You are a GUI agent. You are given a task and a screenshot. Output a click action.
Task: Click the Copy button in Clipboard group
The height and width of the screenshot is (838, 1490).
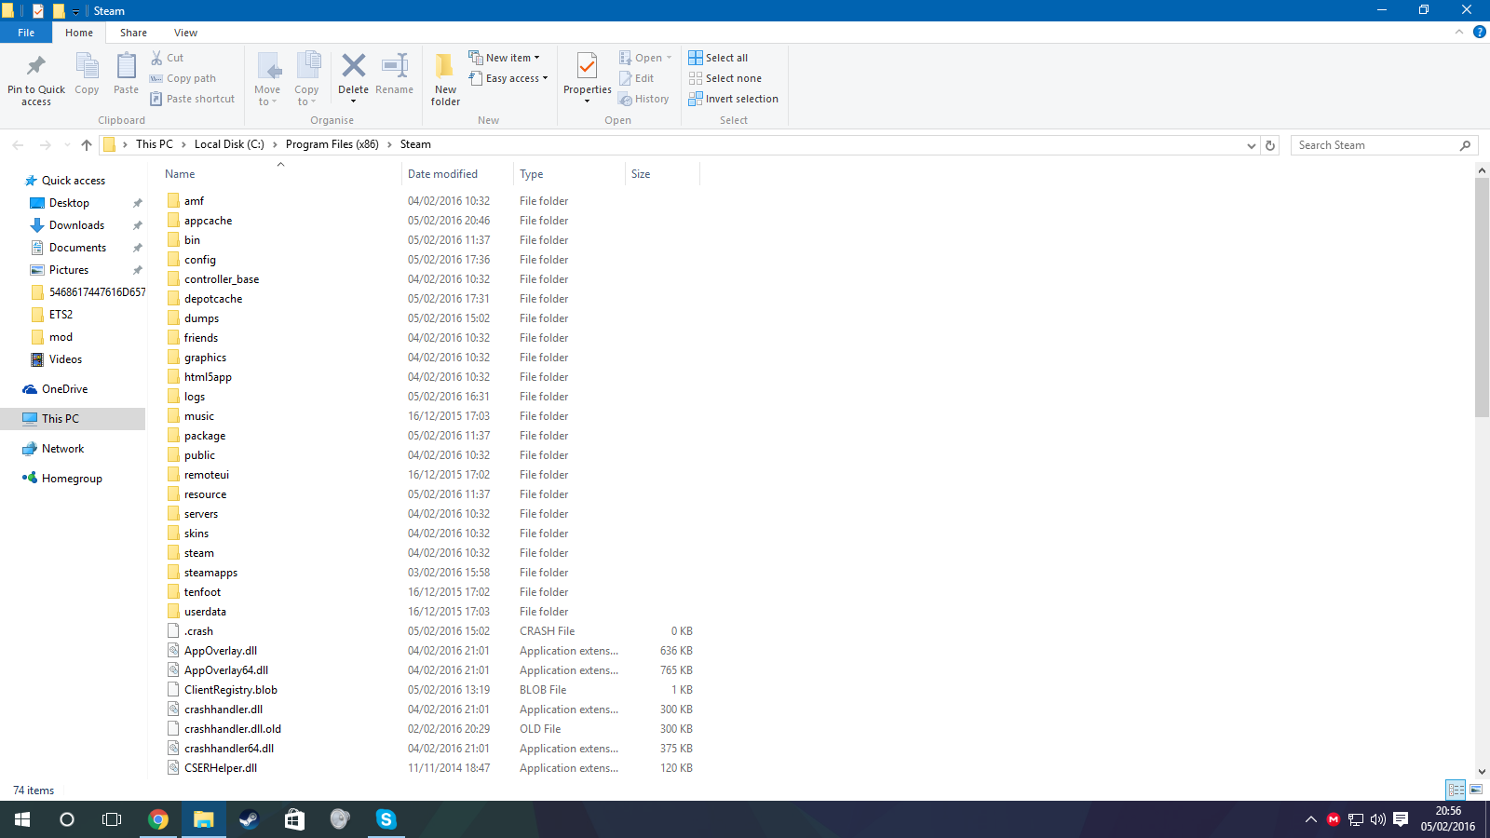[x=87, y=74]
